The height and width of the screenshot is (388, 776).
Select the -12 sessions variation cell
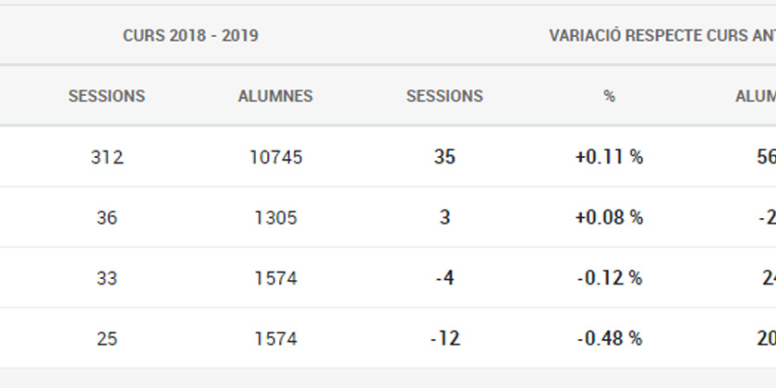444,339
